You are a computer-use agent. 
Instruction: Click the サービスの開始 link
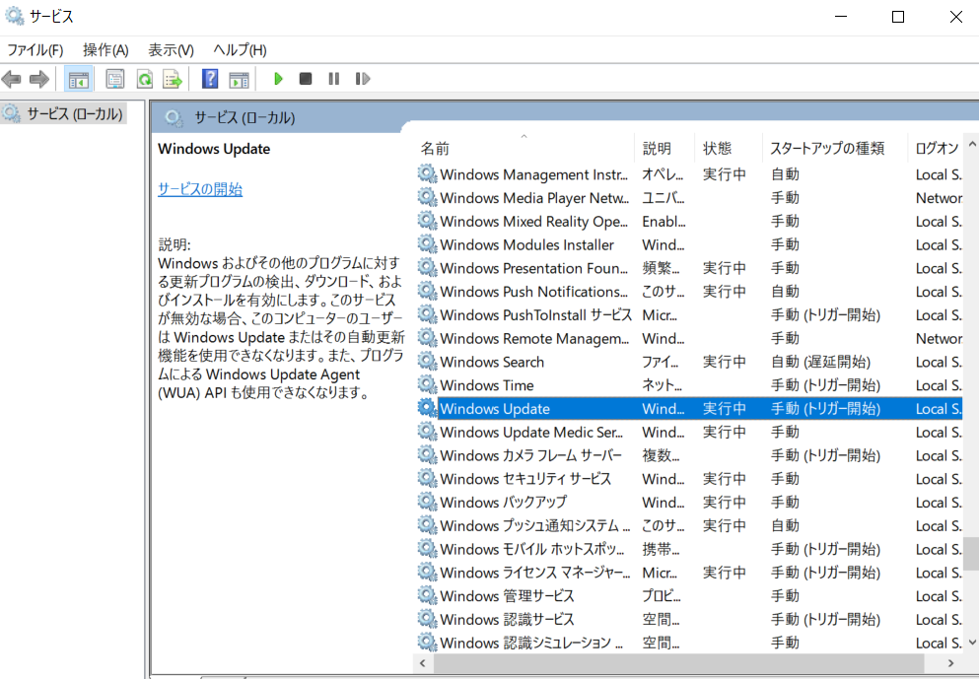coord(200,189)
